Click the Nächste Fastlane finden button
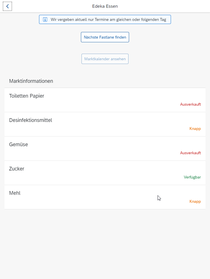 click(x=105, y=37)
